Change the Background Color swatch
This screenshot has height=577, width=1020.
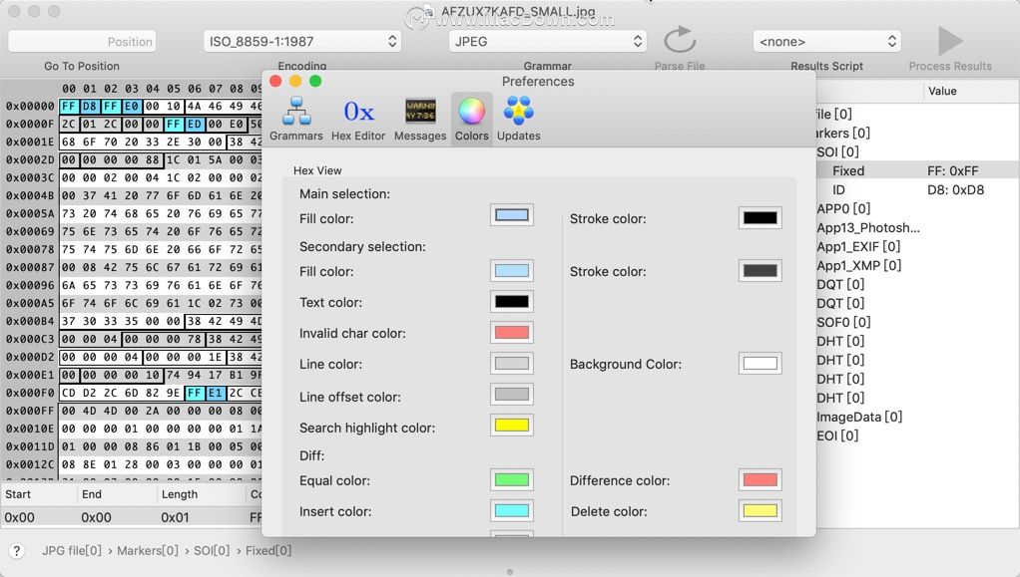[760, 364]
